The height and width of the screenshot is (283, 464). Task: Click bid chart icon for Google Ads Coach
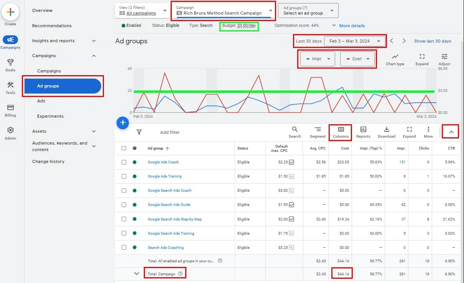point(291,162)
